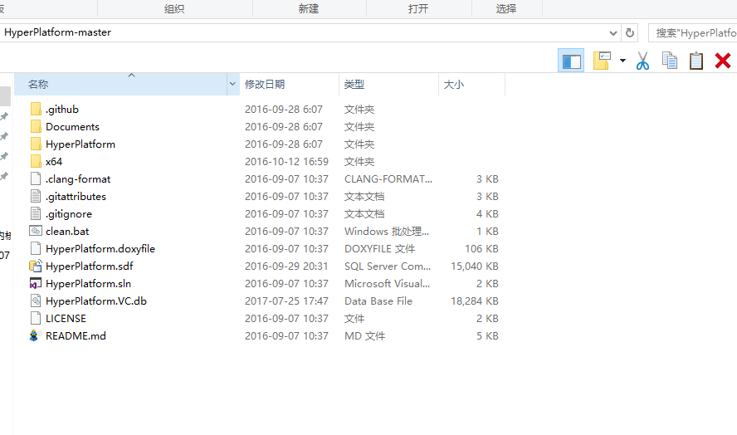Open the 名称 column filter dropdown arrow
The width and height of the screenshot is (737, 435).
point(232,84)
